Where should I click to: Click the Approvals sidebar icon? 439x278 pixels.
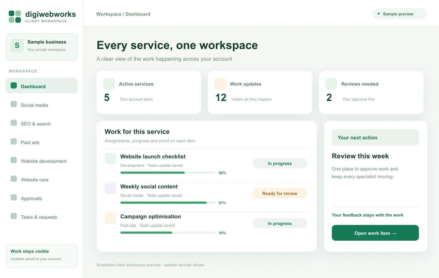pyautogui.click(x=14, y=198)
